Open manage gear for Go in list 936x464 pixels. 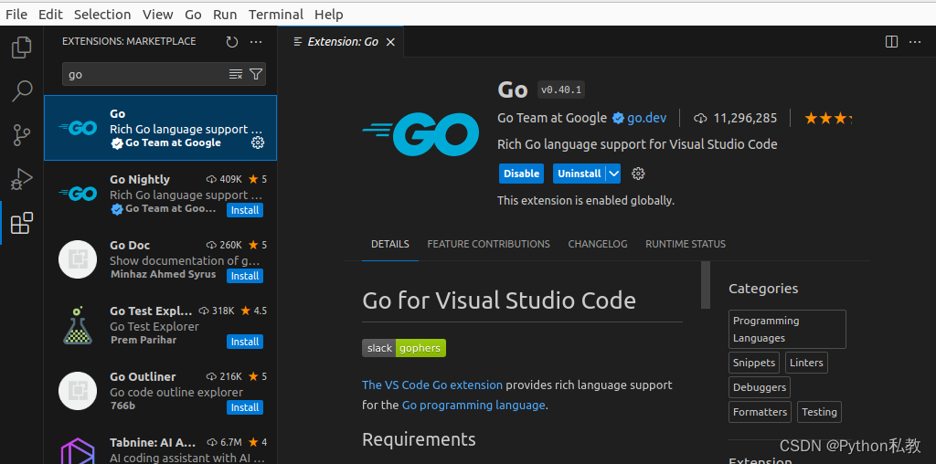point(257,142)
